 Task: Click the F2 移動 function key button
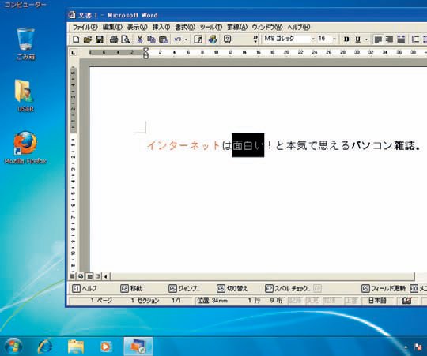131,288
